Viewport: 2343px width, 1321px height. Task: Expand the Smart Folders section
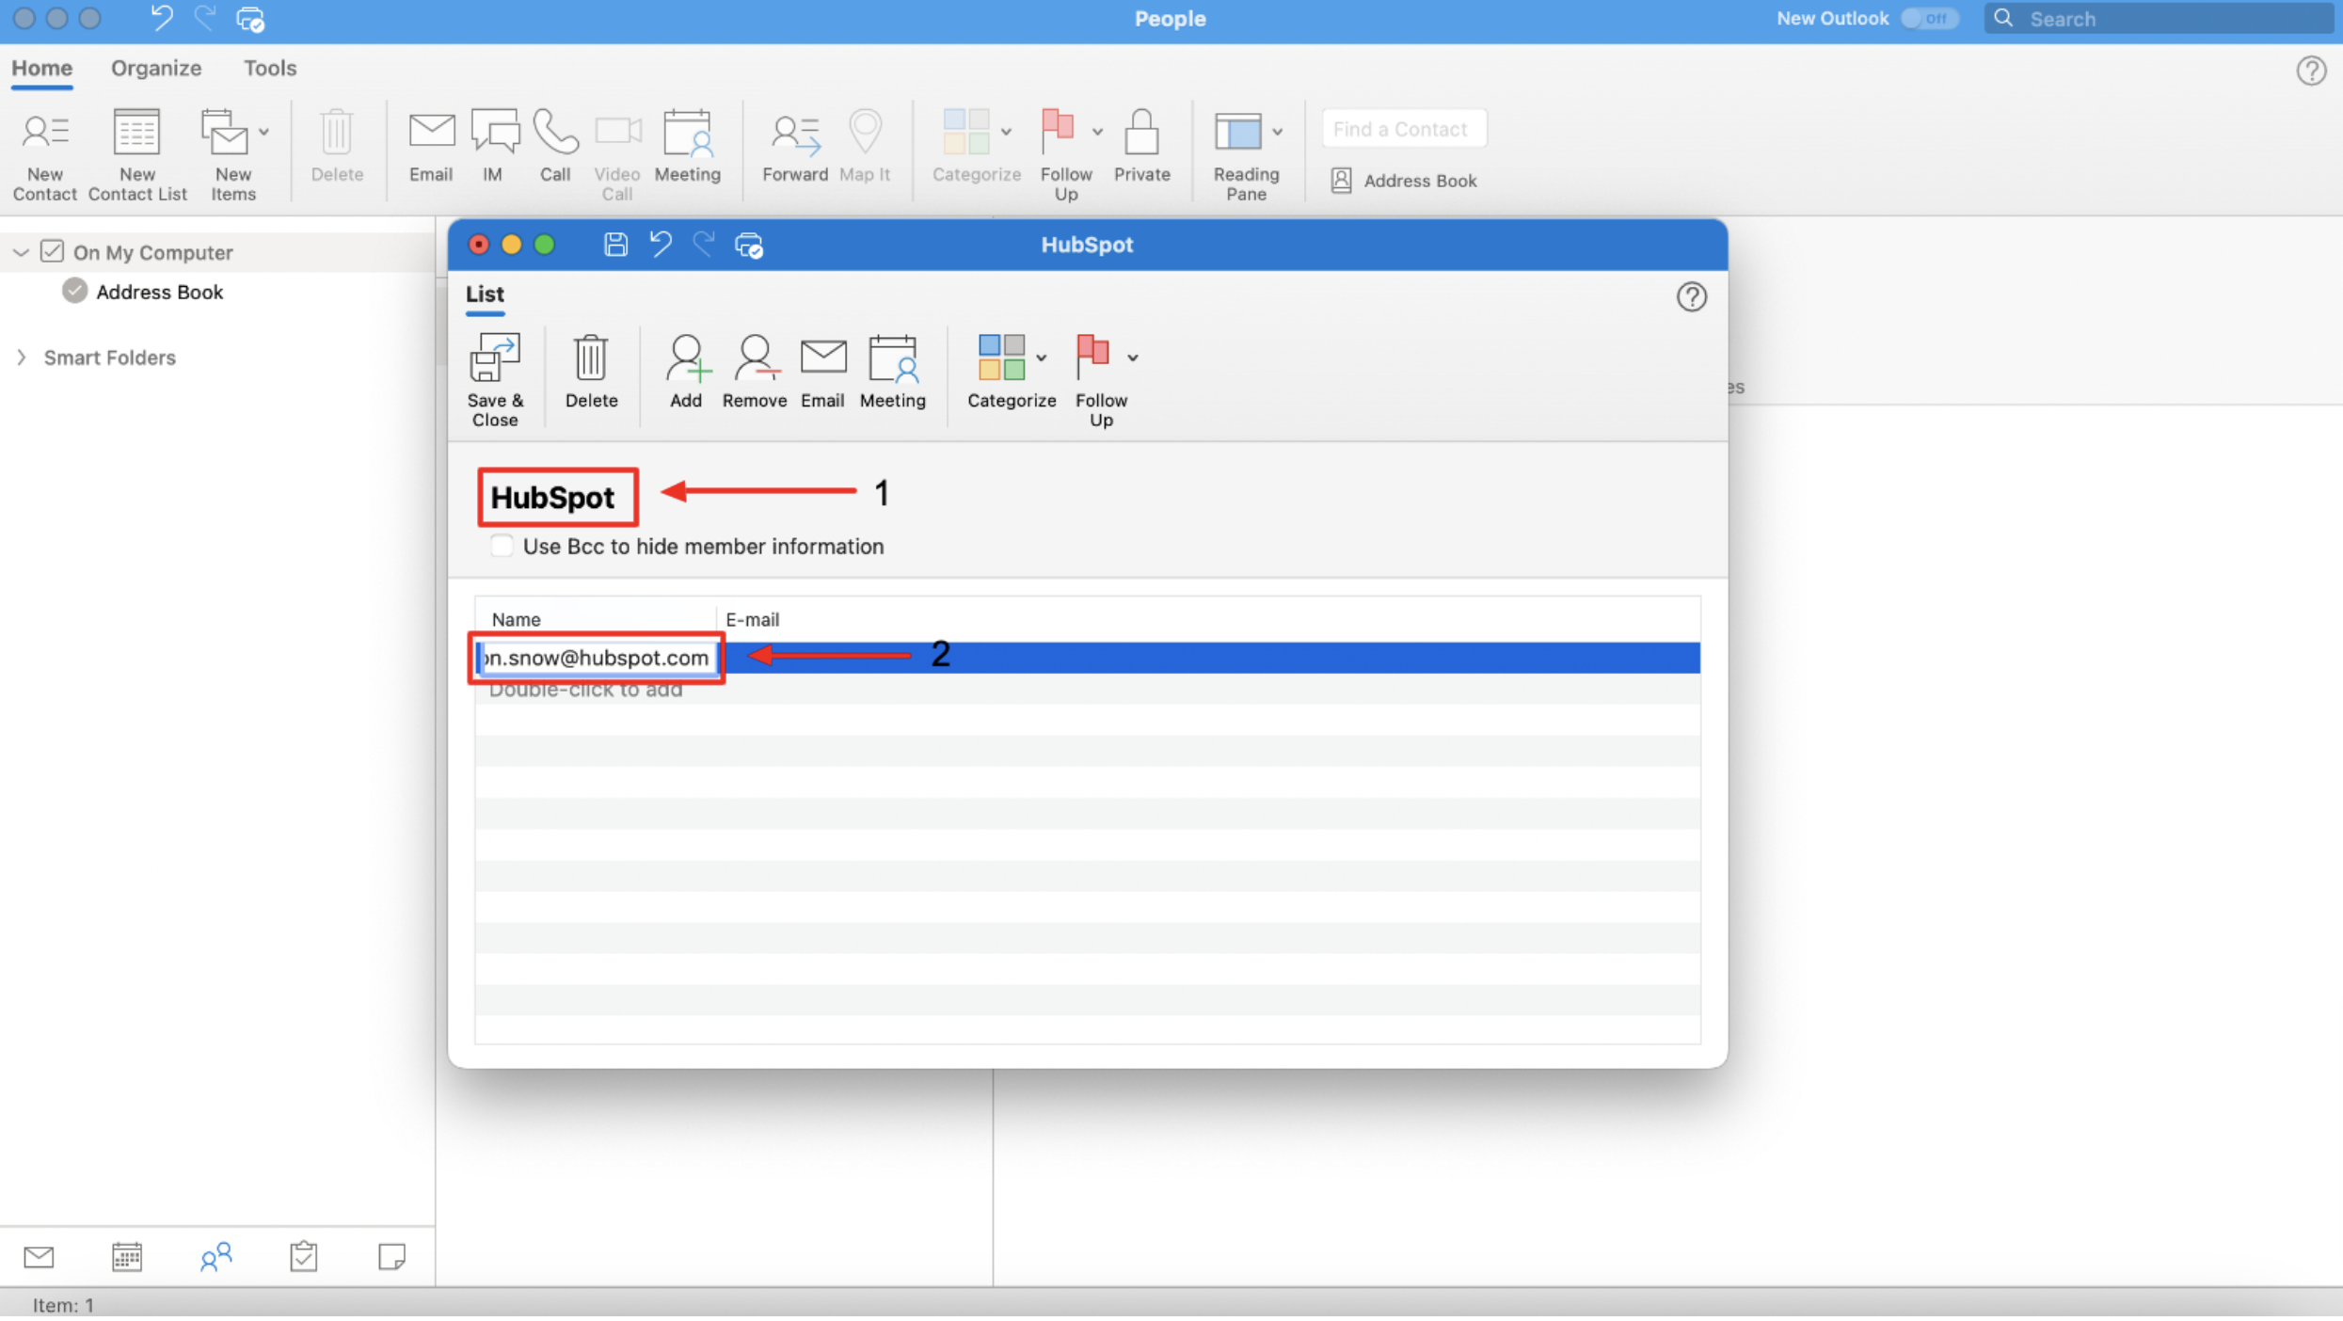tap(21, 358)
